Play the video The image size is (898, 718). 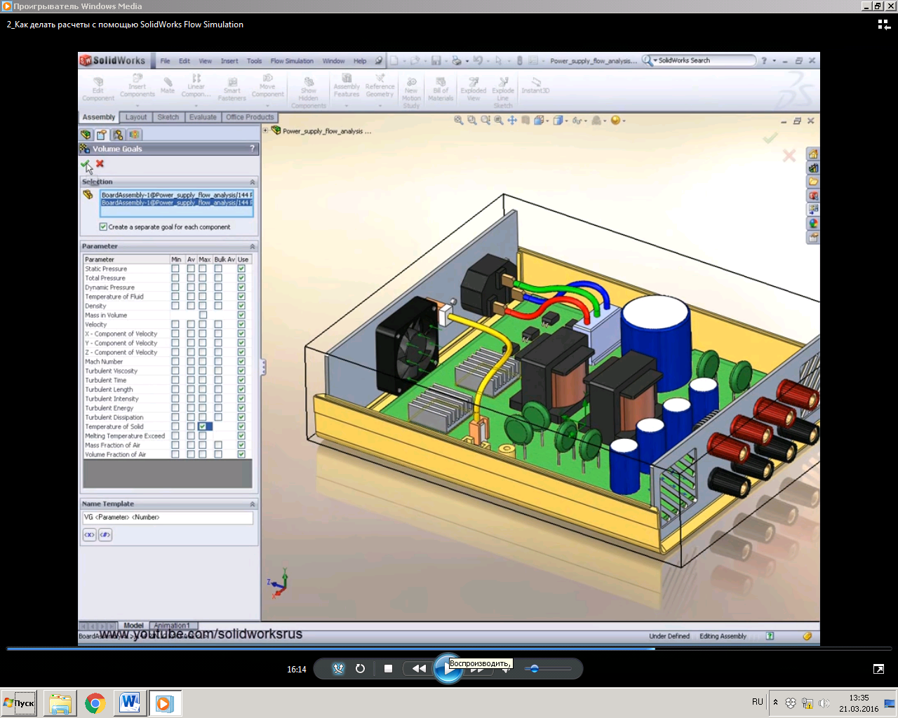[448, 668]
